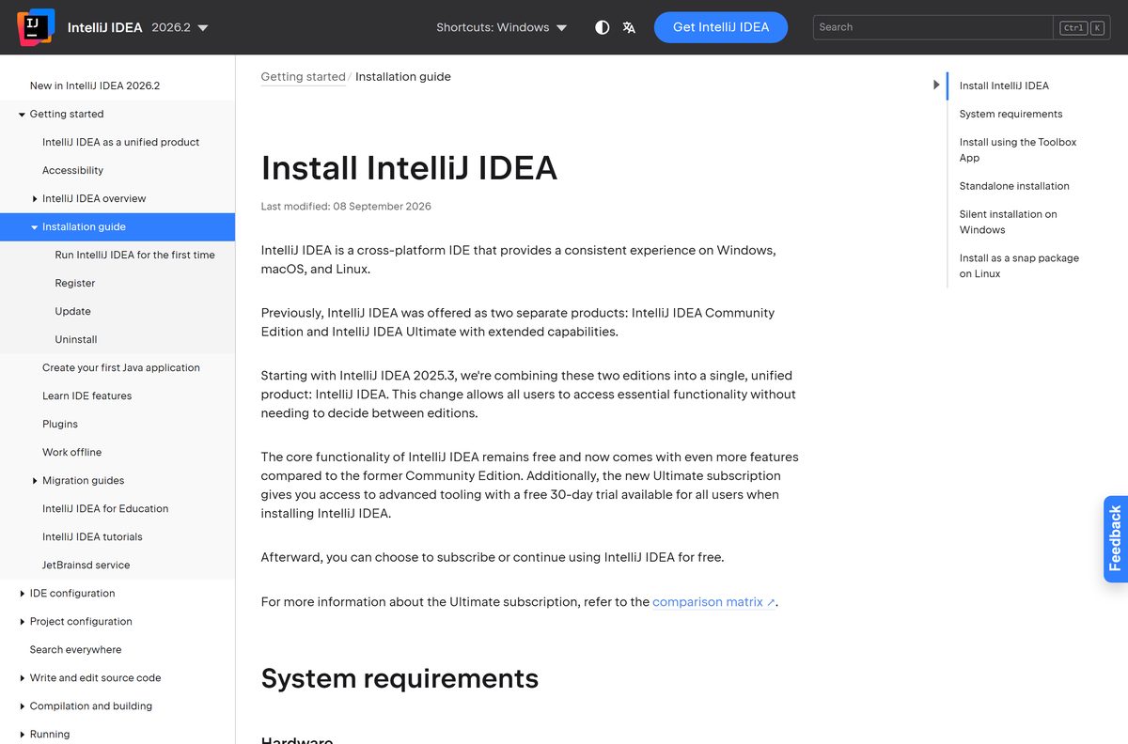Expand the Running tree arrow
The image size is (1128, 744).
[22, 735]
